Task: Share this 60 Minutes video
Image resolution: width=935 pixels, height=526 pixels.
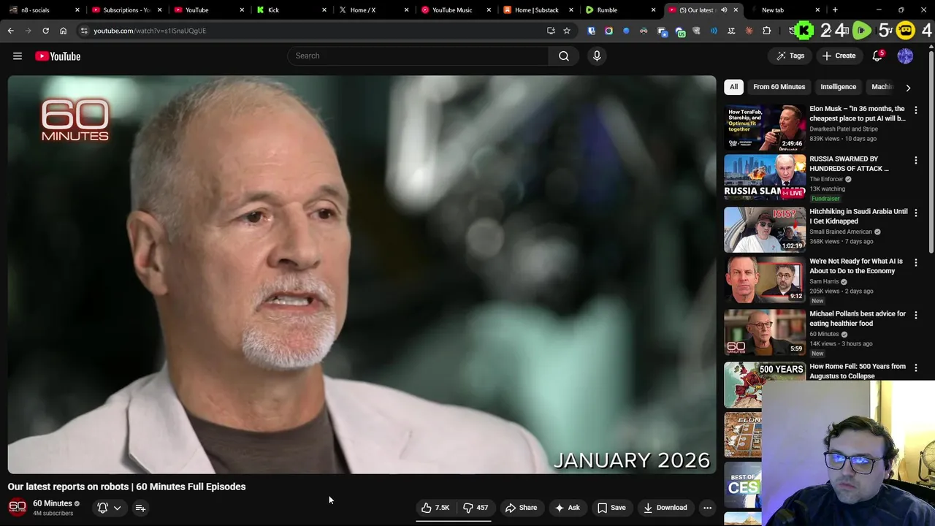Action: 521,508
